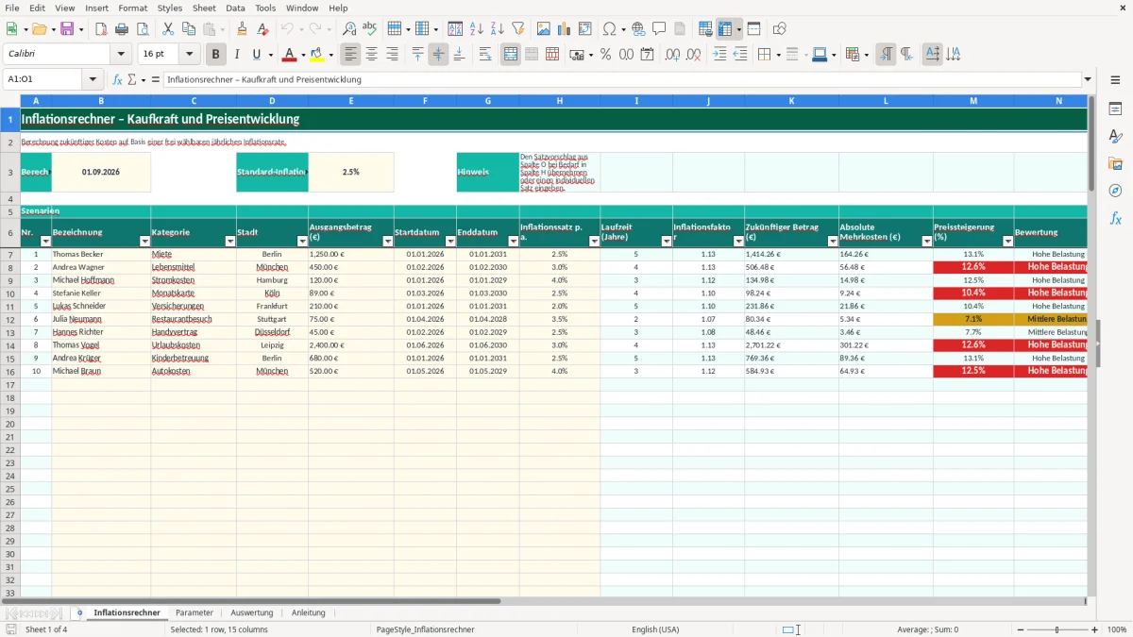Viewport: 1133px width, 637px height.
Task: Insert a chart
Action: (x=565, y=29)
